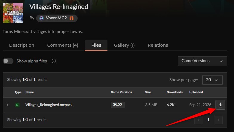This screenshot has height=132, width=234.
Task: Click the Size column header
Action: tap(148, 92)
